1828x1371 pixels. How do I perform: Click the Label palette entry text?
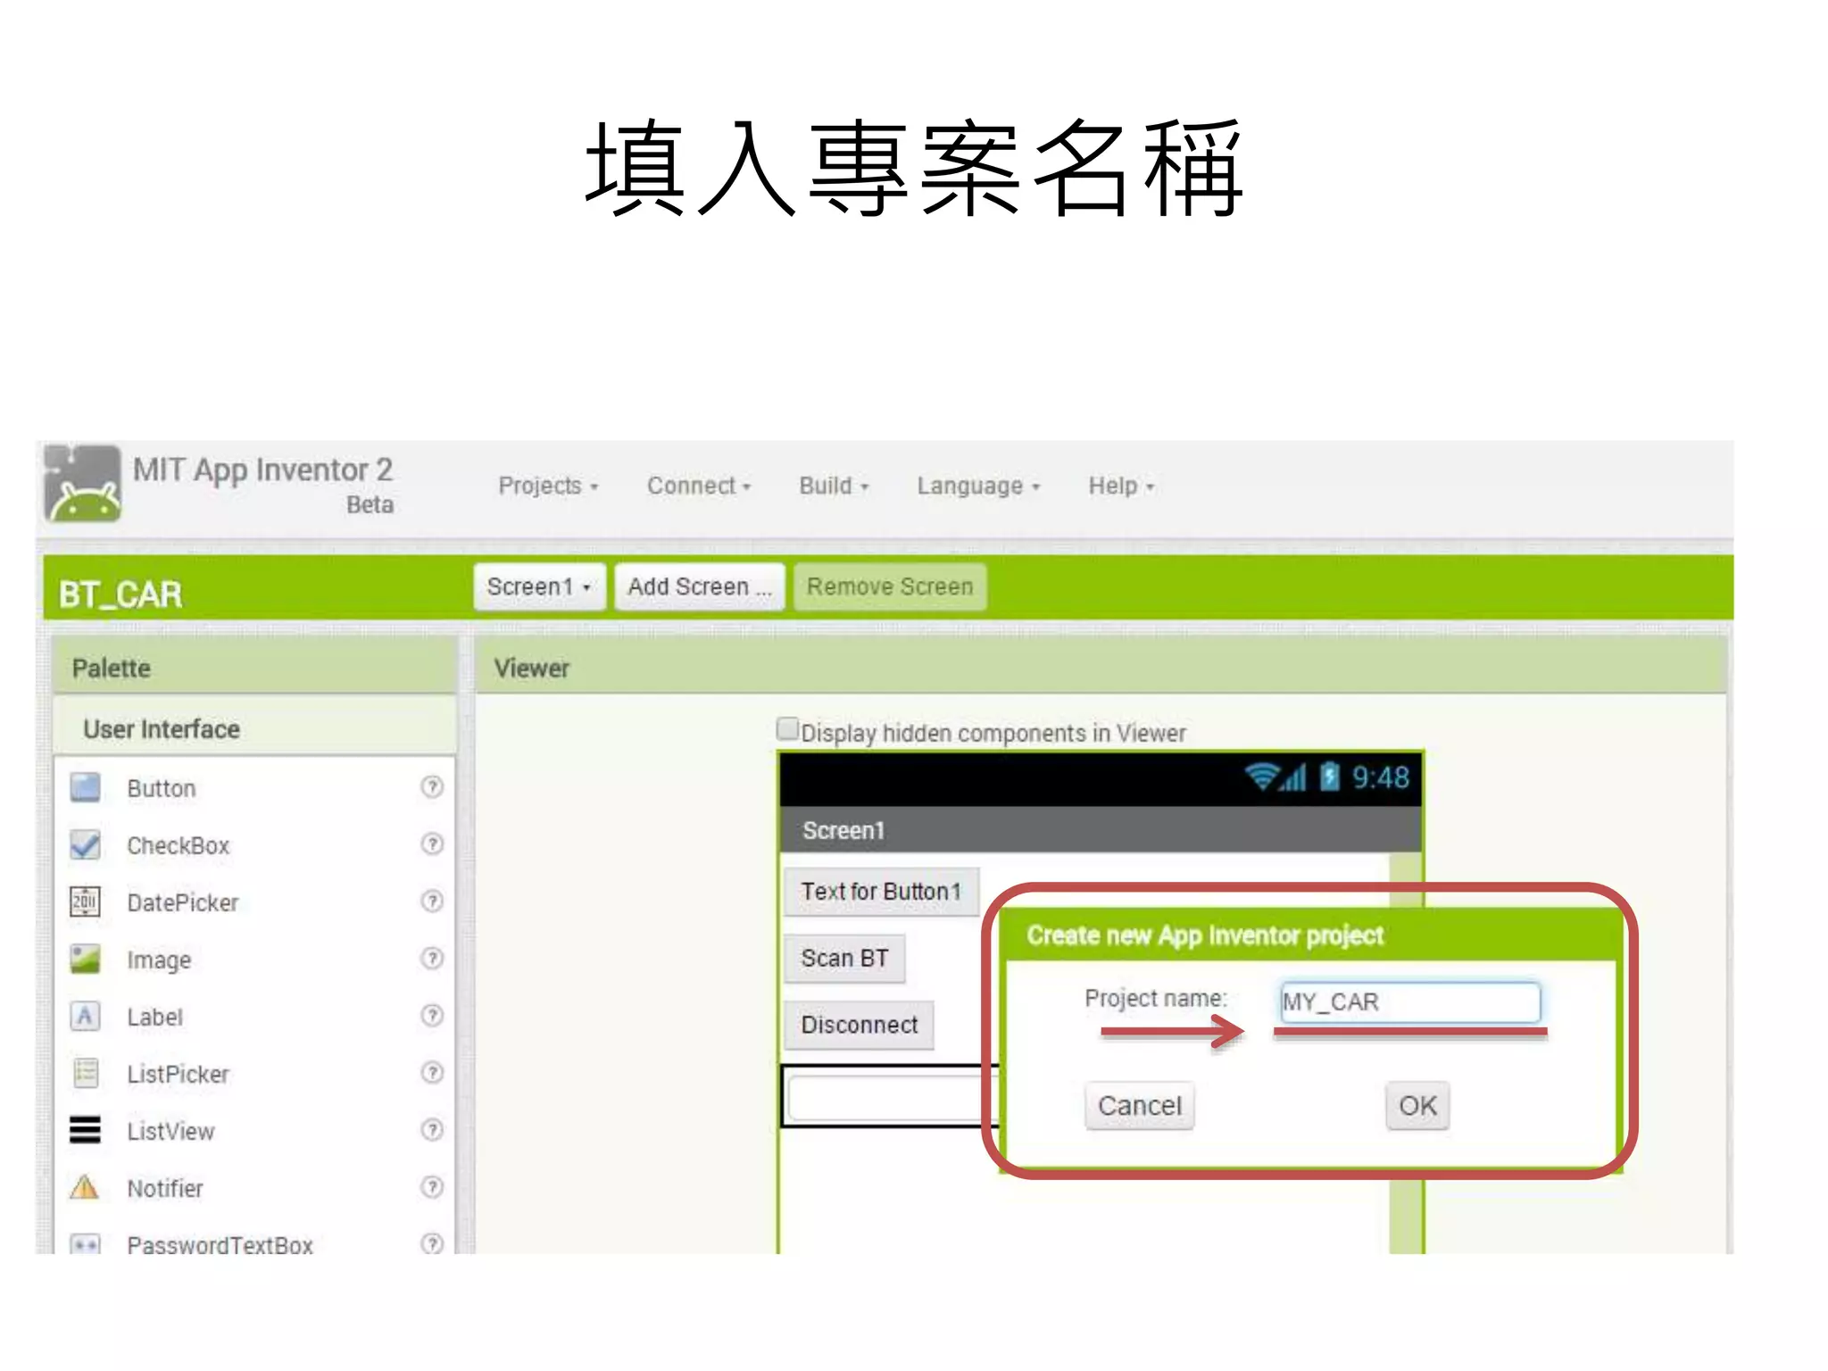pyautogui.click(x=155, y=1017)
